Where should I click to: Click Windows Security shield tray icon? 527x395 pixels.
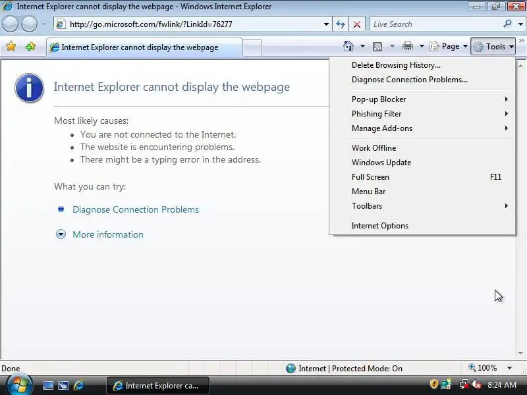(433, 384)
